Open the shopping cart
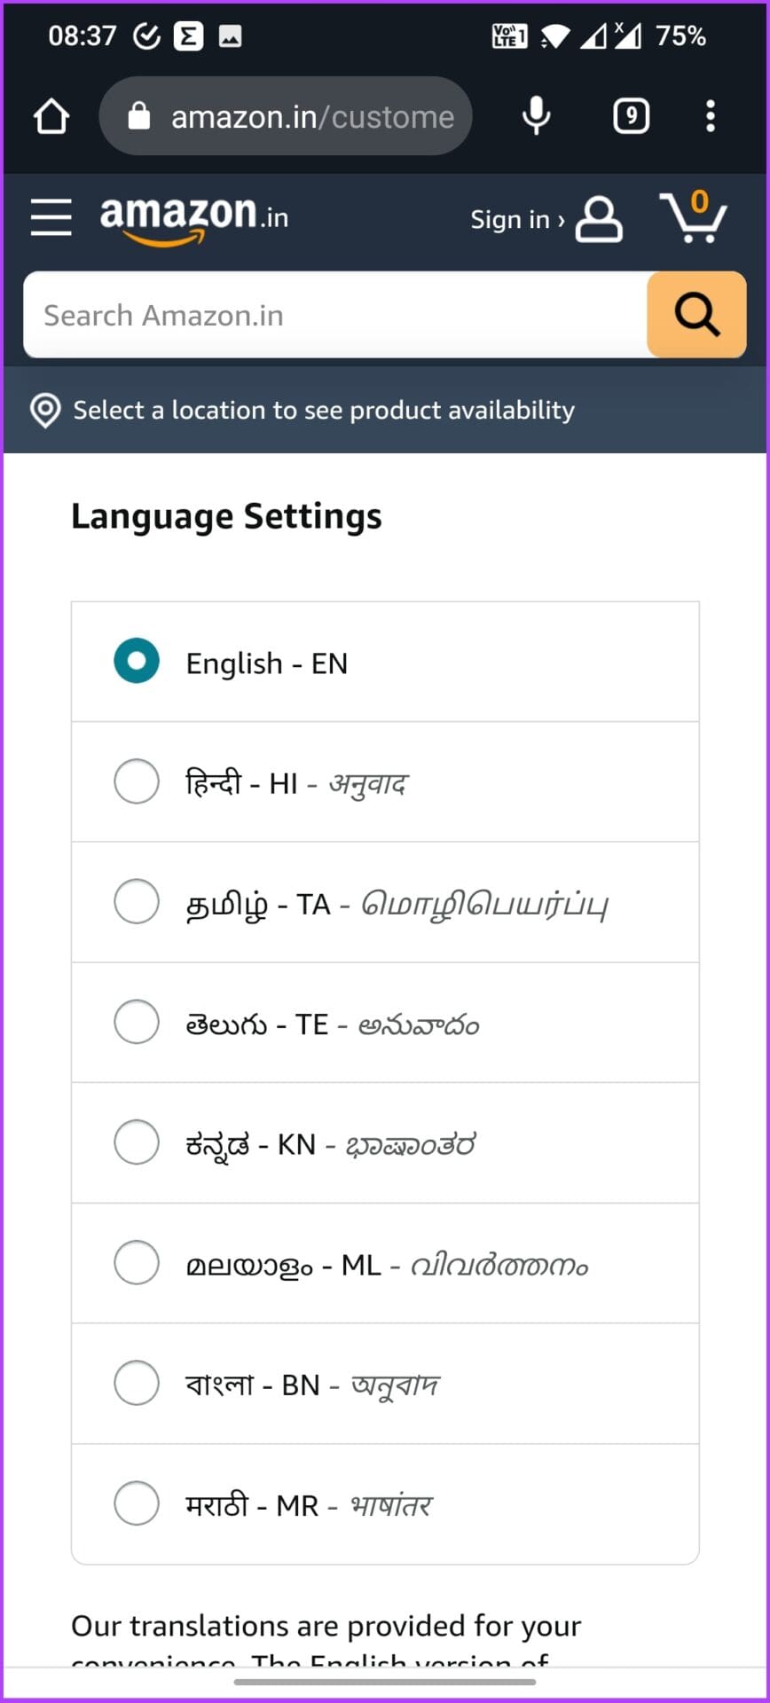Image resolution: width=770 pixels, height=1703 pixels. tap(696, 217)
